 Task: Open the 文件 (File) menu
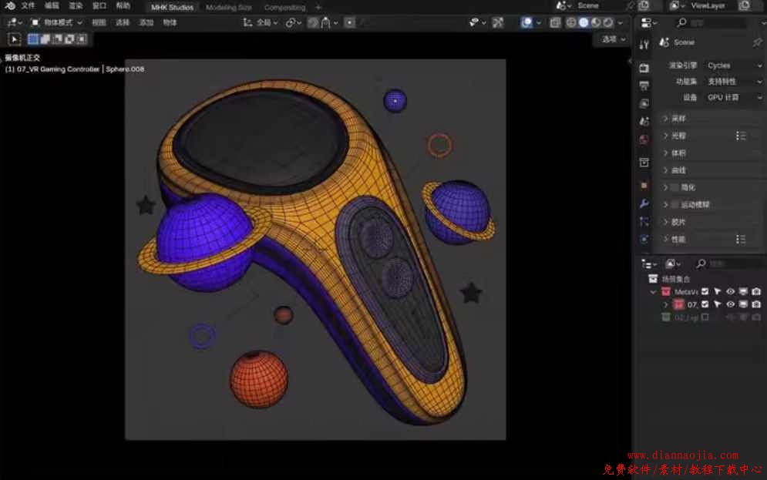point(28,5)
